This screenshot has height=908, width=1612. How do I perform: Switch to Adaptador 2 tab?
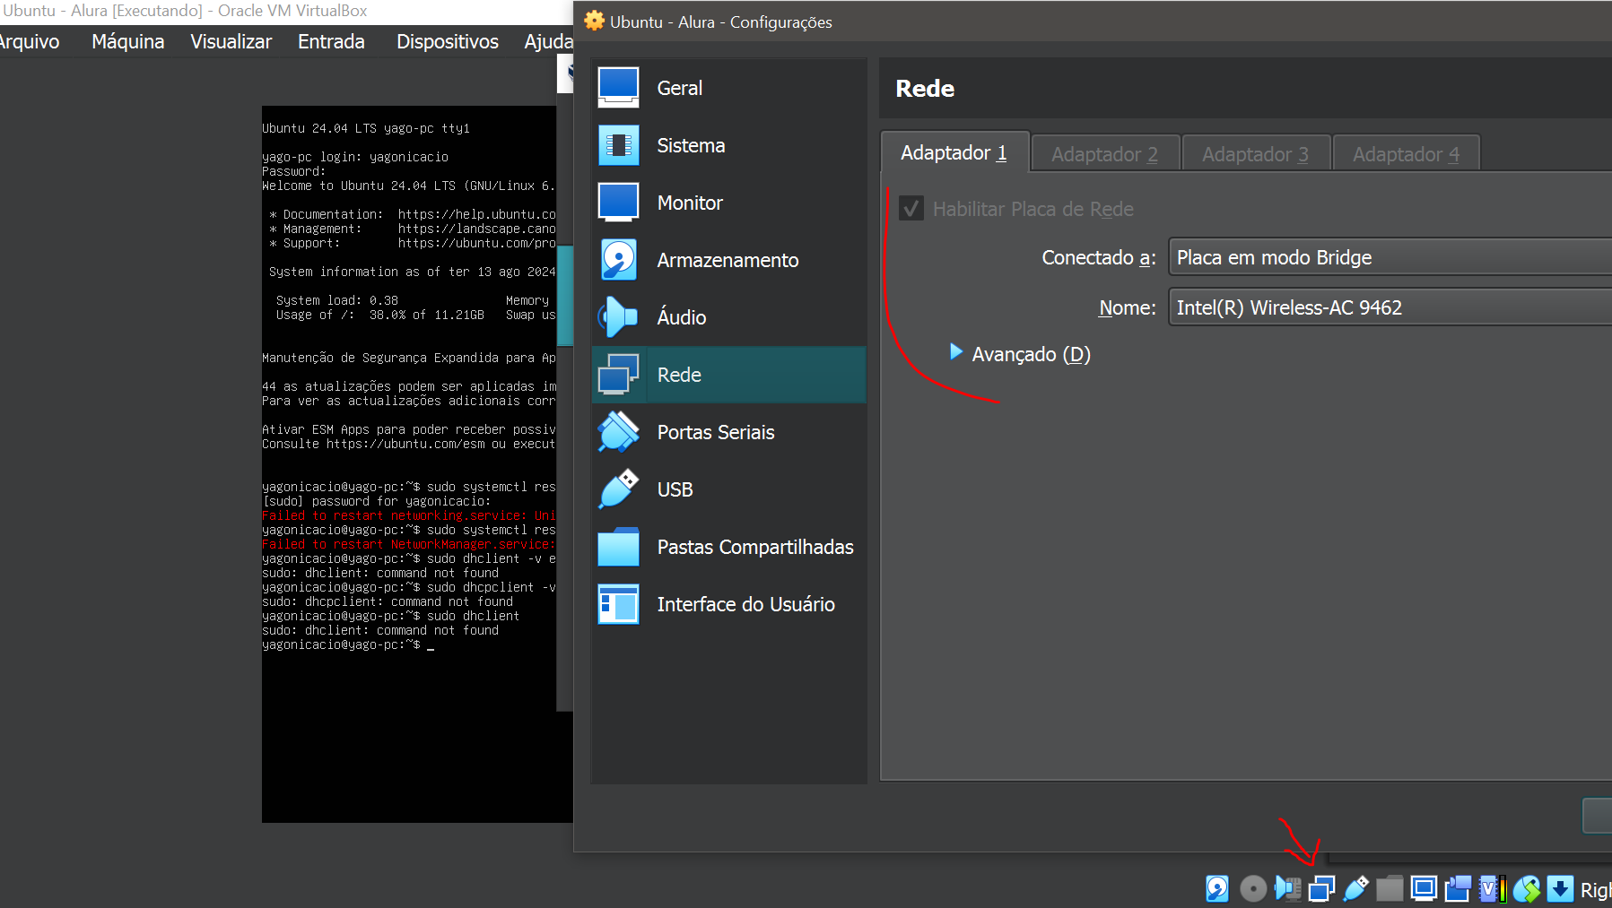(x=1104, y=154)
